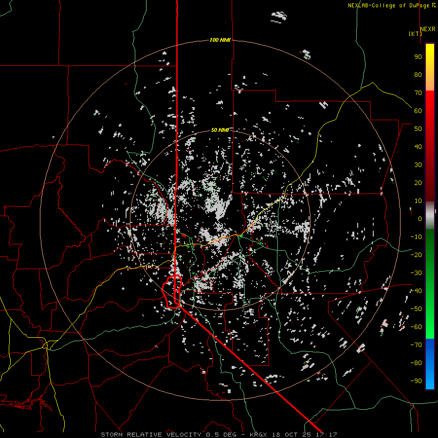438x438 pixels.
Task: Click the -20 value on velocity scale
Action: coord(416,255)
